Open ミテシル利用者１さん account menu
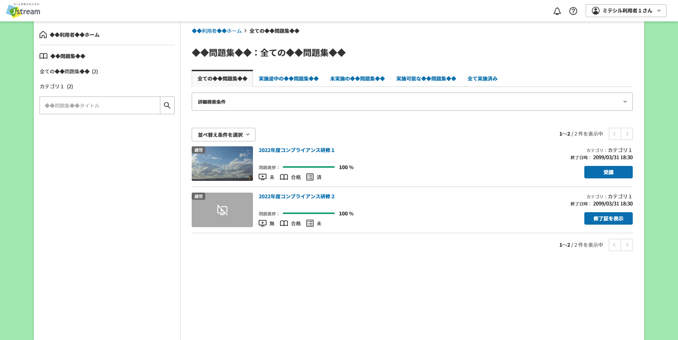This screenshot has height=340, width=678. pos(626,11)
